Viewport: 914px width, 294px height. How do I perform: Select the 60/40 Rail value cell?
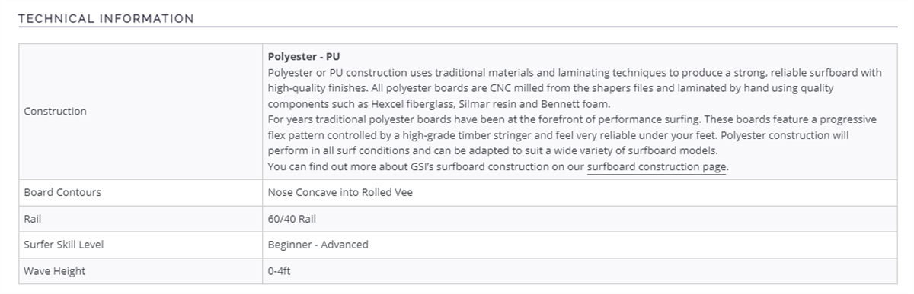[292, 219]
